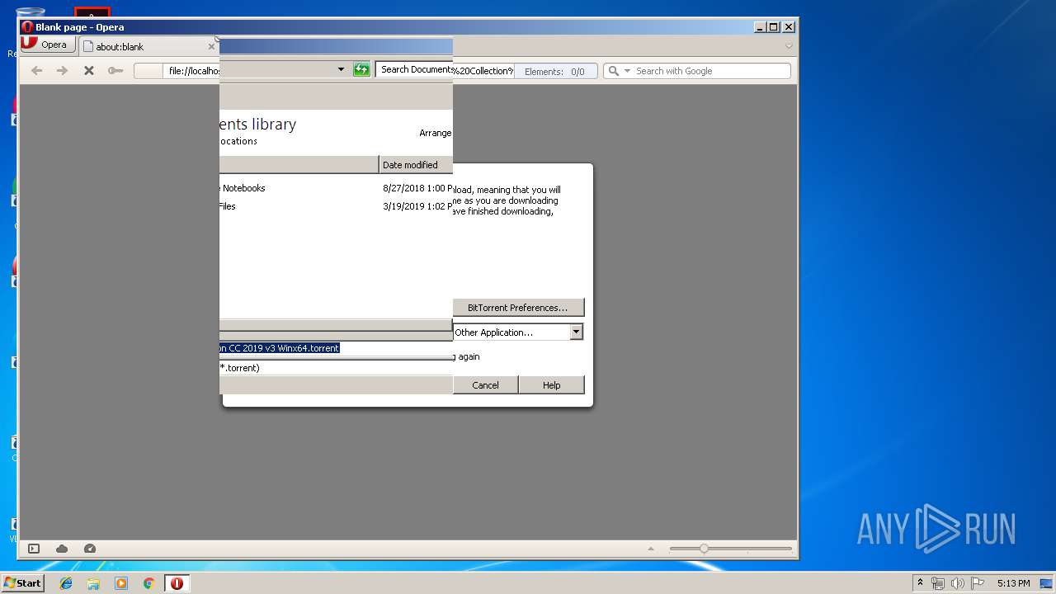
Task: Click the Opera Turbo gauge icon
Action: [90, 549]
